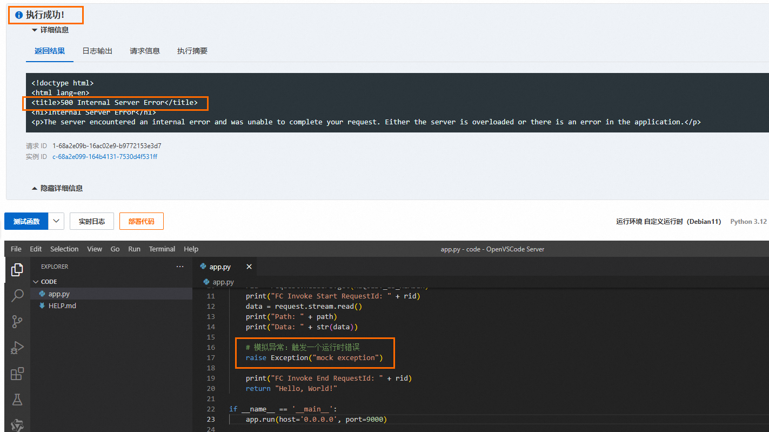Open the Source Control view
Image resolution: width=769 pixels, height=432 pixels.
[x=17, y=322]
